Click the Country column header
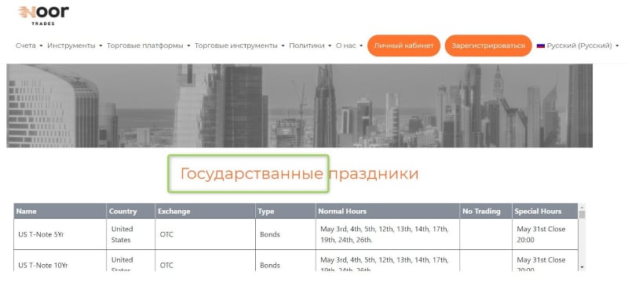This screenshot has height=308, width=628. coord(130,211)
